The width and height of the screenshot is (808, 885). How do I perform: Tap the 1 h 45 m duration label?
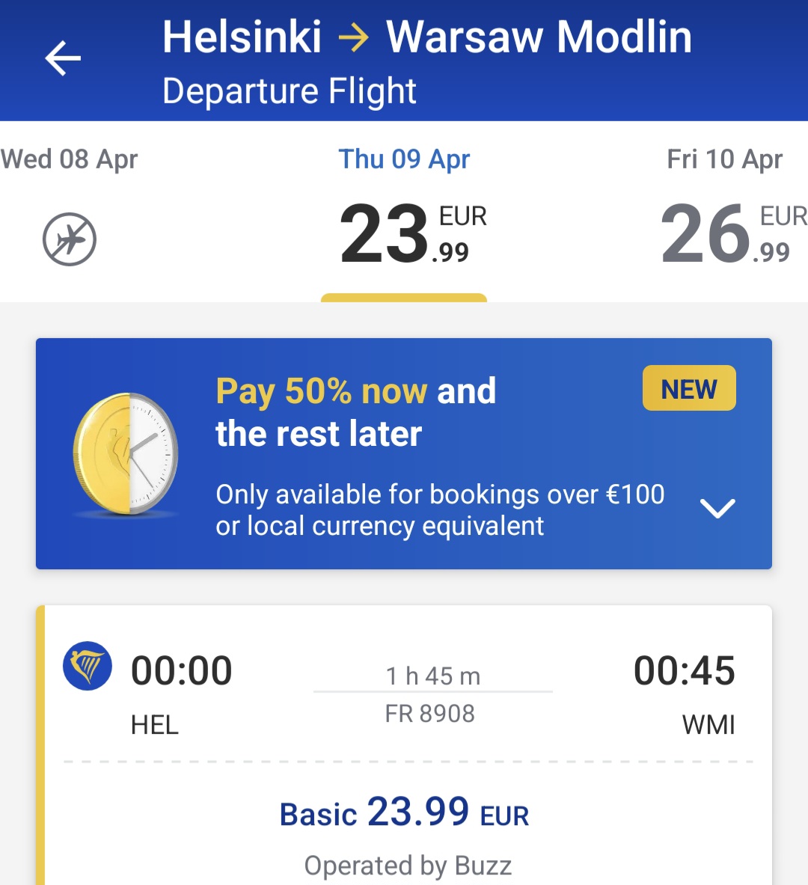click(433, 676)
